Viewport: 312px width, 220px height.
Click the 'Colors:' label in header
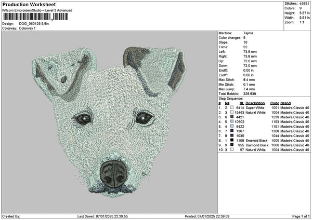tap(290, 8)
